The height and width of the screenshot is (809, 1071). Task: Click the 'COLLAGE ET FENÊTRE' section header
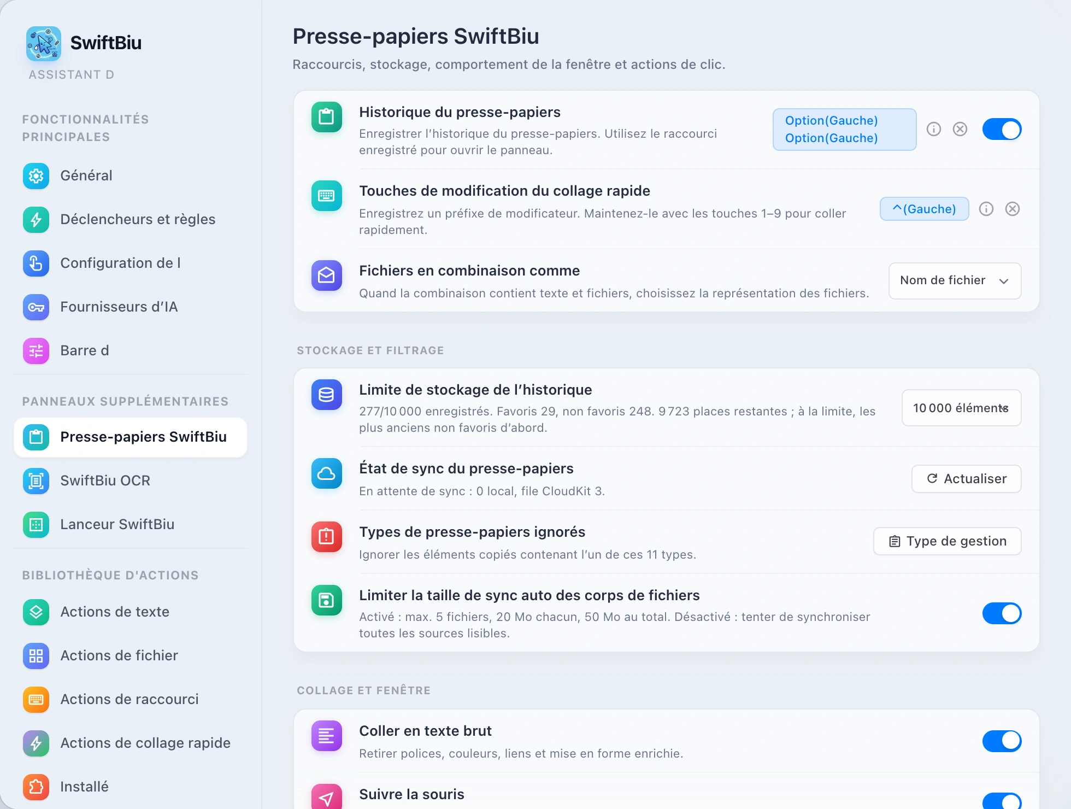[364, 691]
